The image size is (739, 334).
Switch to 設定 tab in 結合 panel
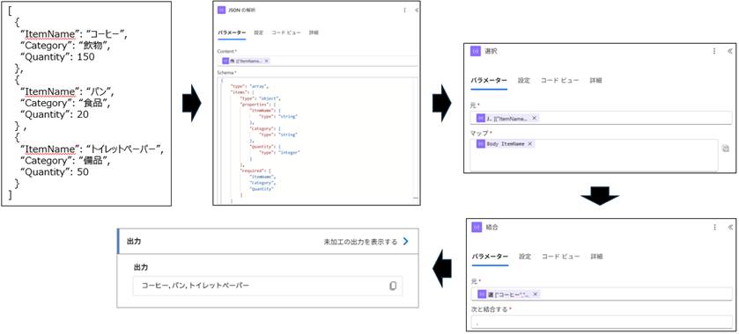[525, 257]
